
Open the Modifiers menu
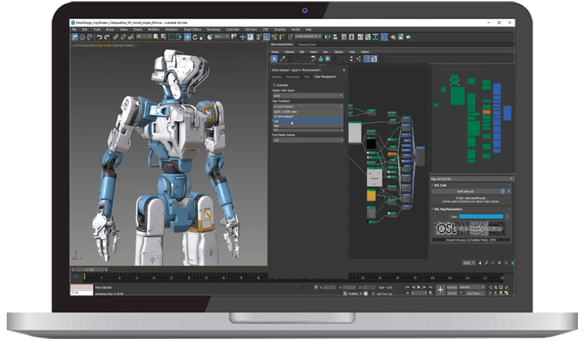[x=154, y=29]
